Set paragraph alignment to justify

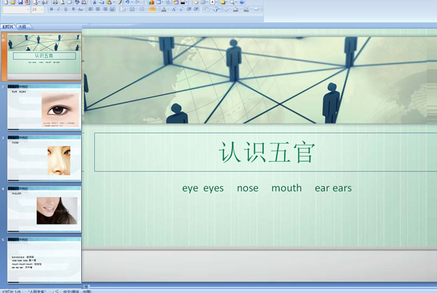[112, 9]
